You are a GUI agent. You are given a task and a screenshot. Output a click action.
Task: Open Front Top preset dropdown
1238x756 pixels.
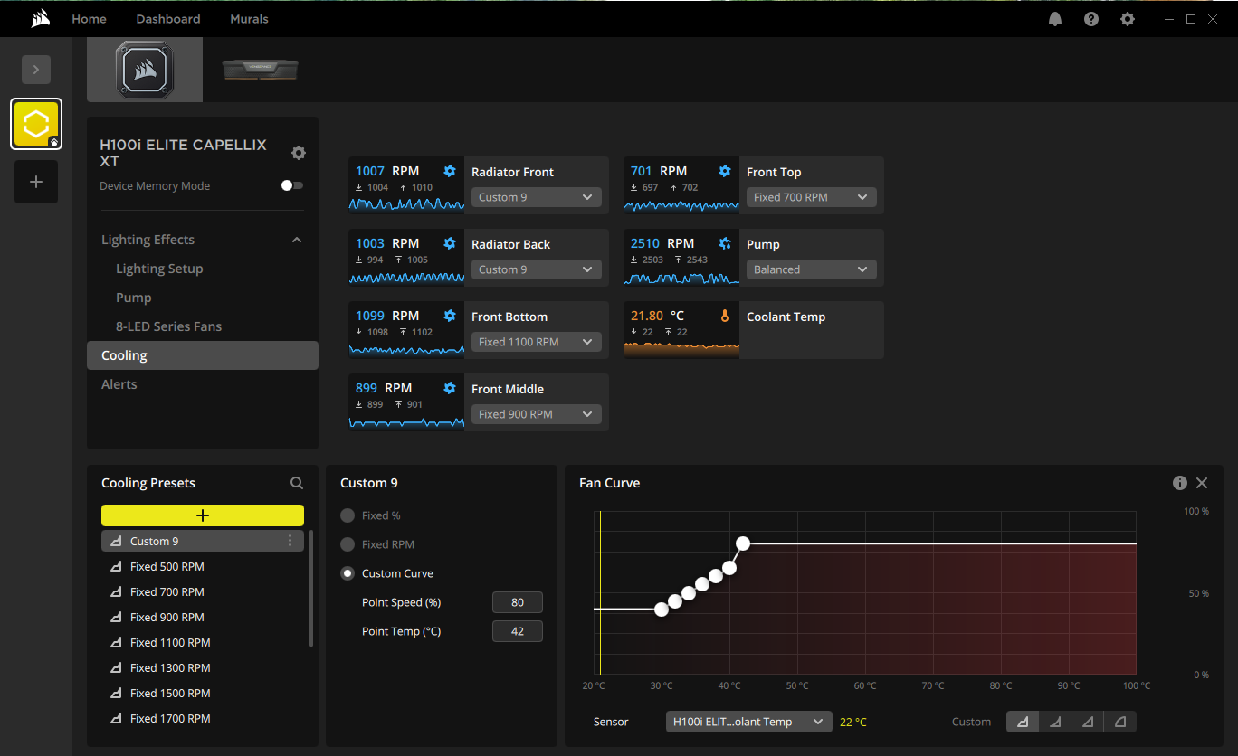[812, 197]
